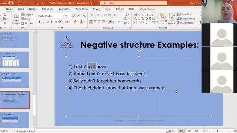
Task: Center the paragraph text
Action: [95, 22]
